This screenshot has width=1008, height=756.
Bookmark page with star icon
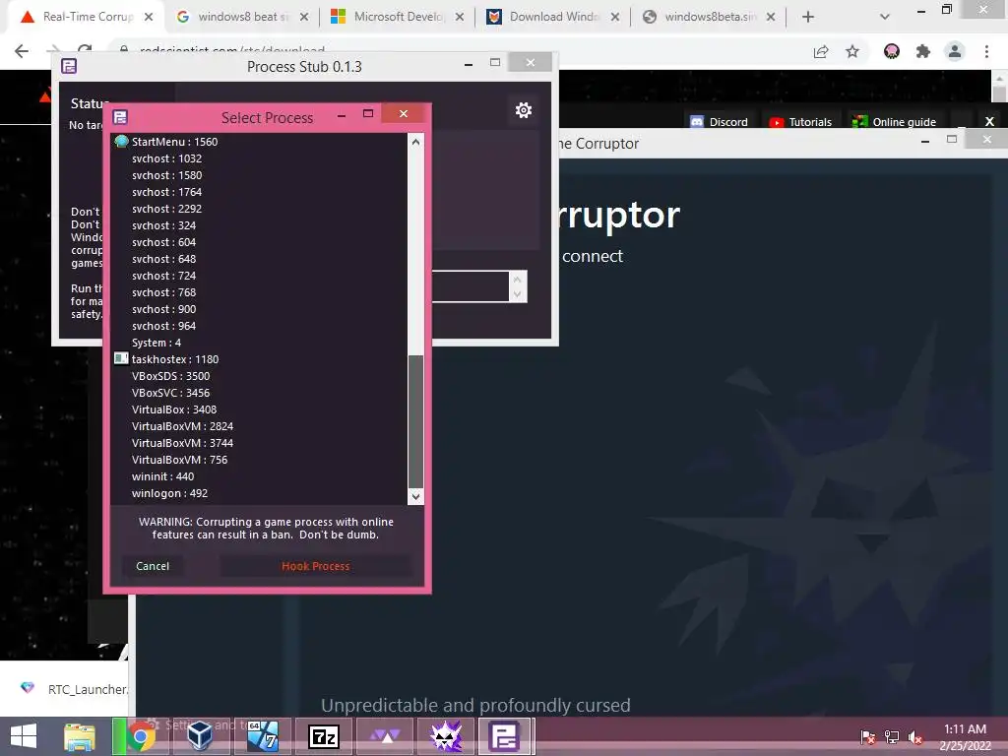pyautogui.click(x=852, y=51)
